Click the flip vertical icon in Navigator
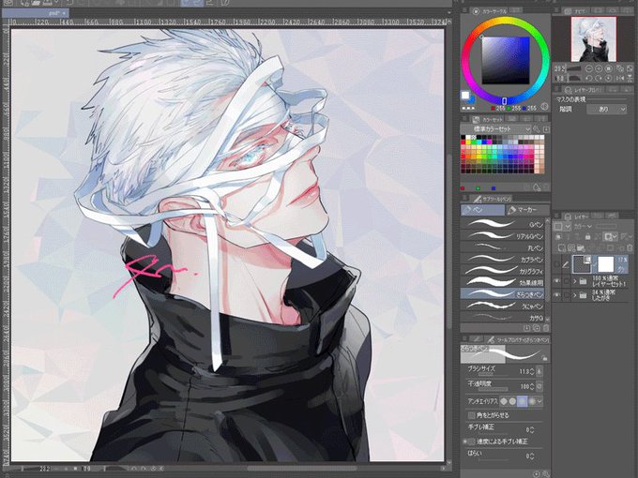This screenshot has width=638, height=478. (630, 78)
